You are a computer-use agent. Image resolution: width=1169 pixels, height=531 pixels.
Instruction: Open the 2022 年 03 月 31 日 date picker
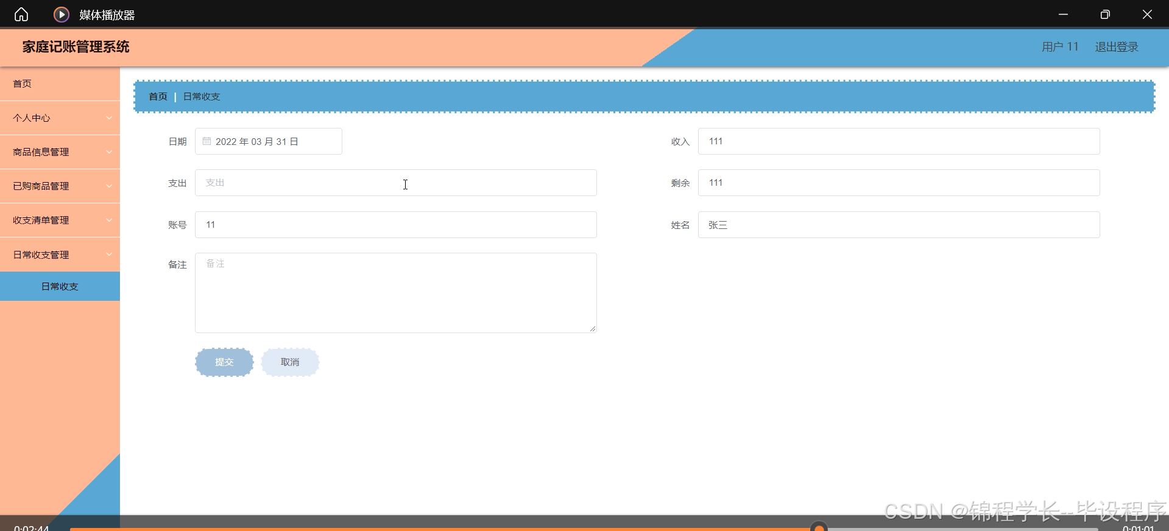pyautogui.click(x=268, y=141)
